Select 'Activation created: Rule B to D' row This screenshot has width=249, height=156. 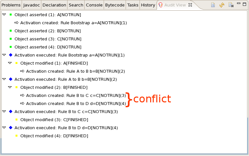76,104
